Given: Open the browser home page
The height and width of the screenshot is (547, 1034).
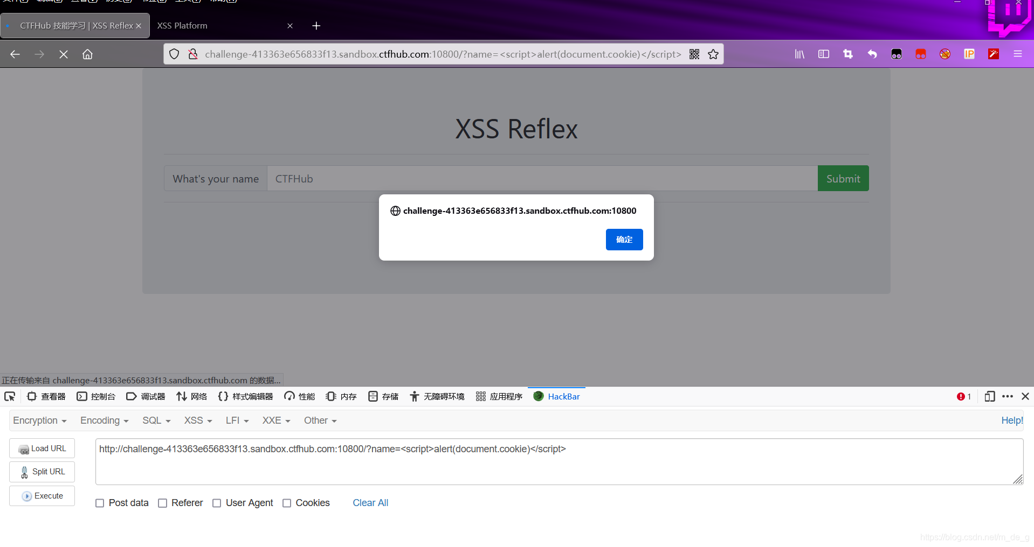Looking at the screenshot, I should coord(87,54).
